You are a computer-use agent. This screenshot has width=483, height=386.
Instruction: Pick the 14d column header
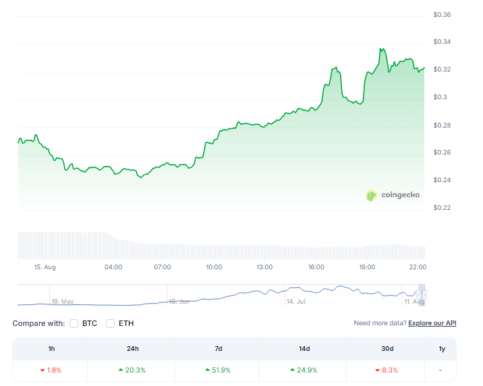click(x=304, y=348)
